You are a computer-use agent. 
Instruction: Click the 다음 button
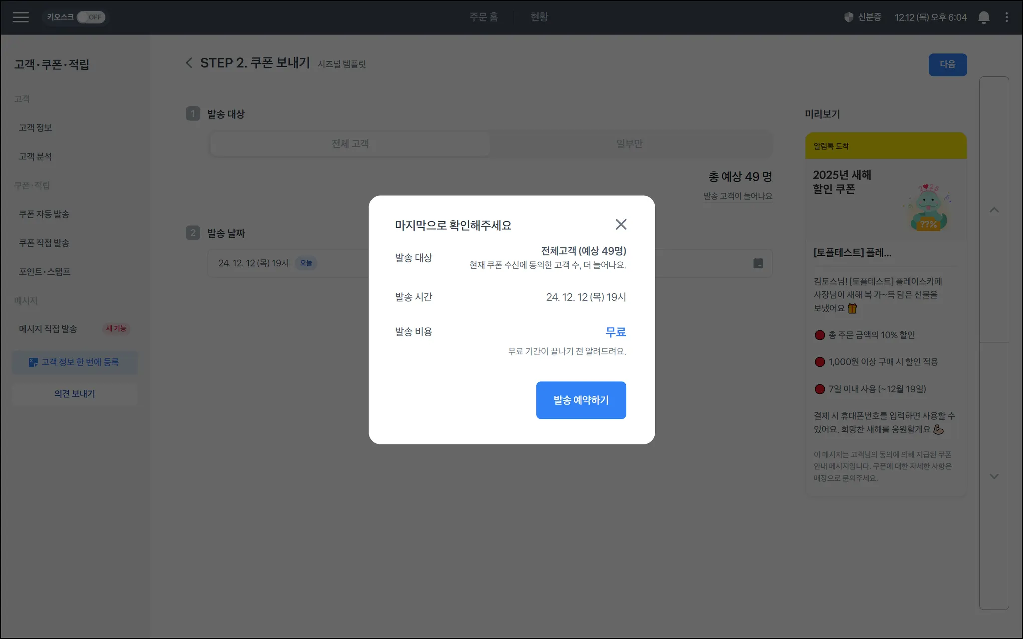coord(947,65)
